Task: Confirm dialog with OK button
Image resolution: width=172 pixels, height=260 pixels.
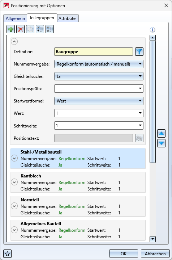Action: tap(124, 254)
